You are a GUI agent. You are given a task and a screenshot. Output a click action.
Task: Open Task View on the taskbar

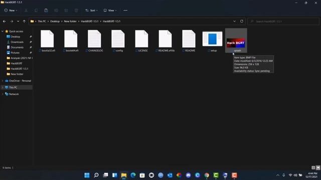[x=105, y=175]
